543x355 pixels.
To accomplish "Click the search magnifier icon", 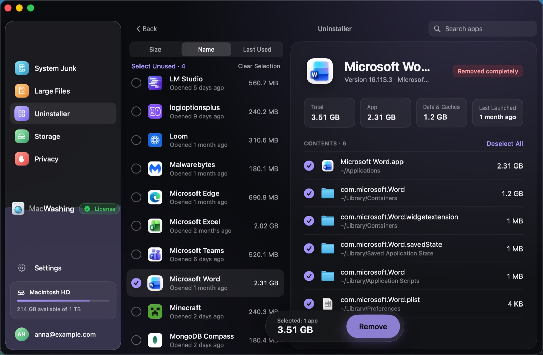I will coord(437,29).
